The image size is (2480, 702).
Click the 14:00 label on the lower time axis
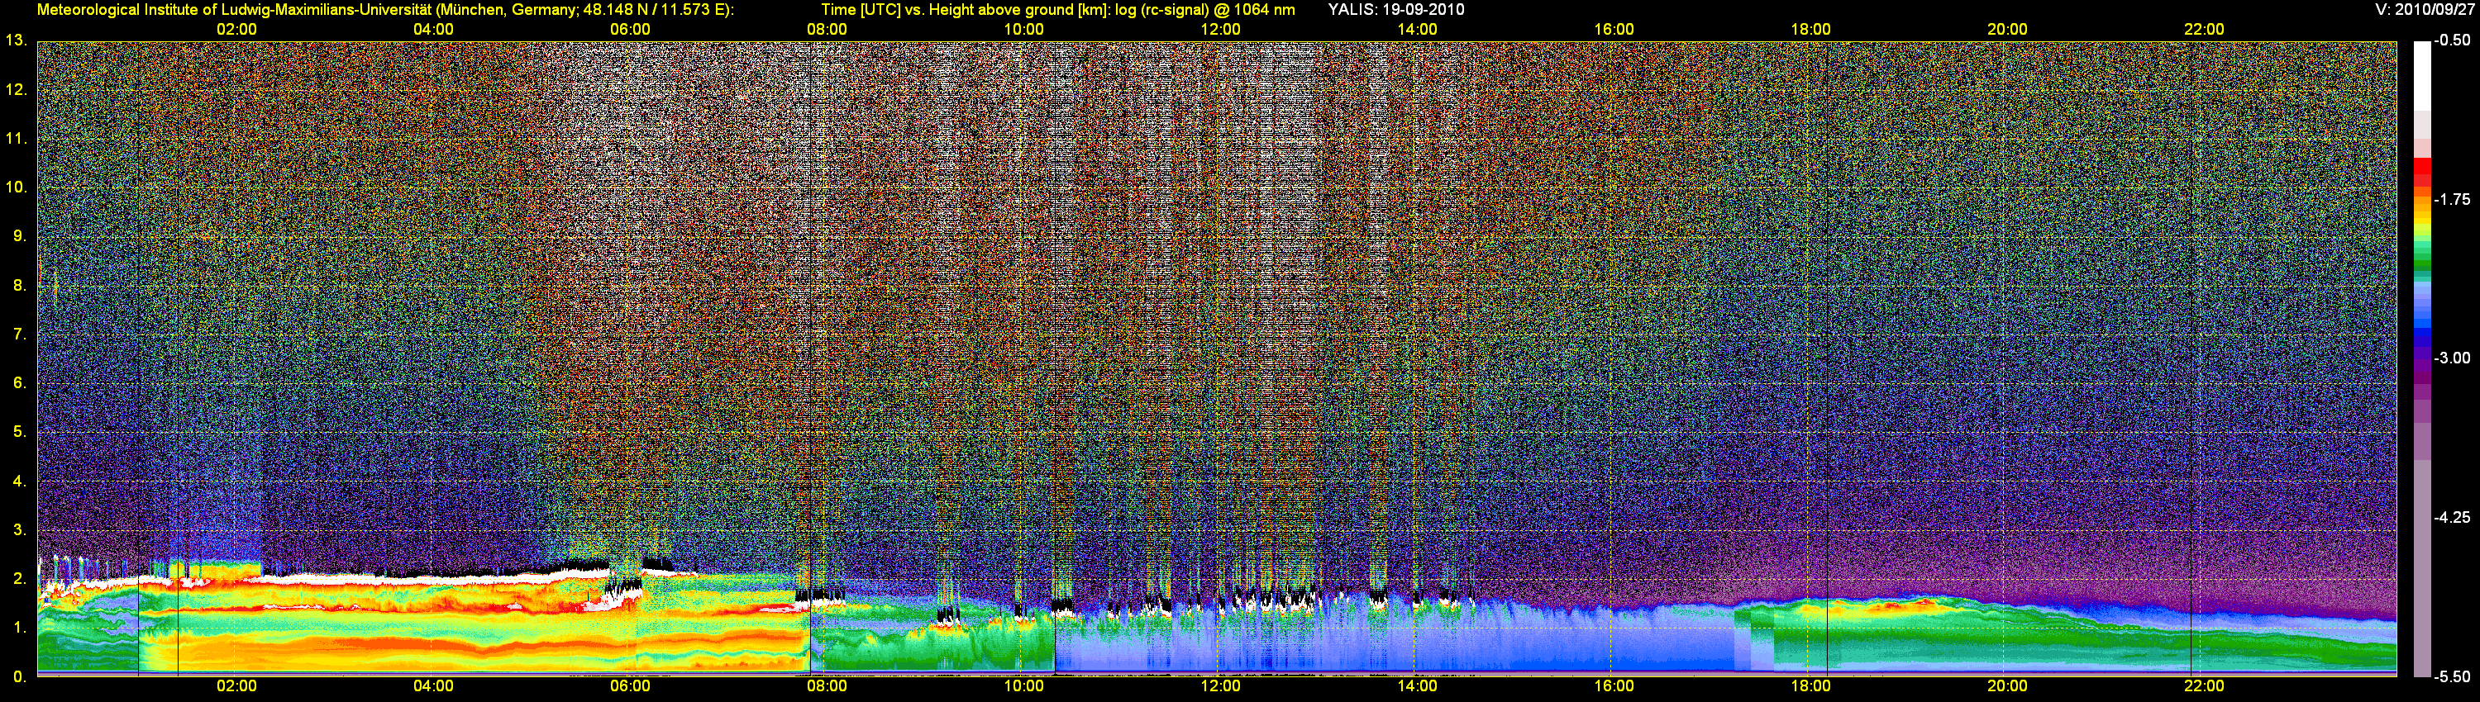pos(1417,686)
